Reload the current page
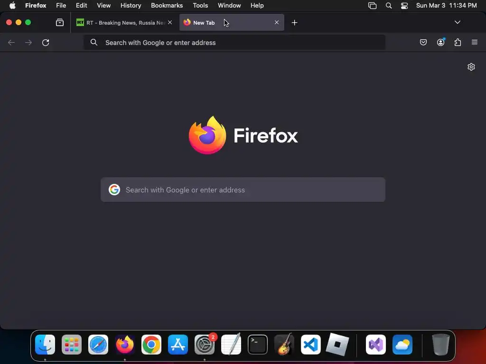The width and height of the screenshot is (486, 364). [46, 42]
